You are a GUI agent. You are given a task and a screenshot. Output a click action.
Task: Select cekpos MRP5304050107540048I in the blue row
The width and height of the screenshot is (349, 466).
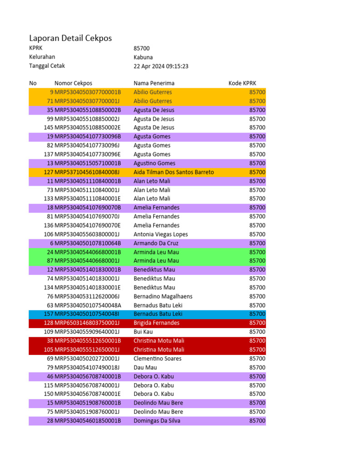tap(87, 314)
